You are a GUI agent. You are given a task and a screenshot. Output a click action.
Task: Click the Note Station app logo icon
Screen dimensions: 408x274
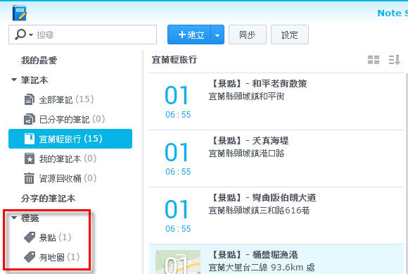pos(20,13)
